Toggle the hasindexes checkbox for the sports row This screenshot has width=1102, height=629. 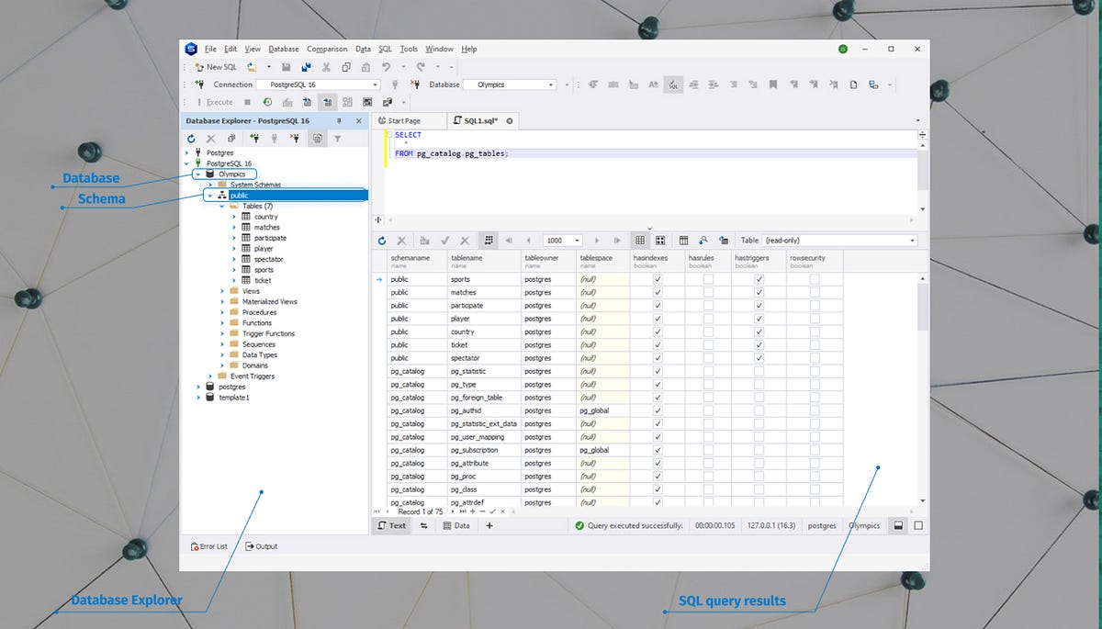point(658,279)
